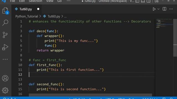
Task: Click the minimap code preview
Action: tap(164, 24)
